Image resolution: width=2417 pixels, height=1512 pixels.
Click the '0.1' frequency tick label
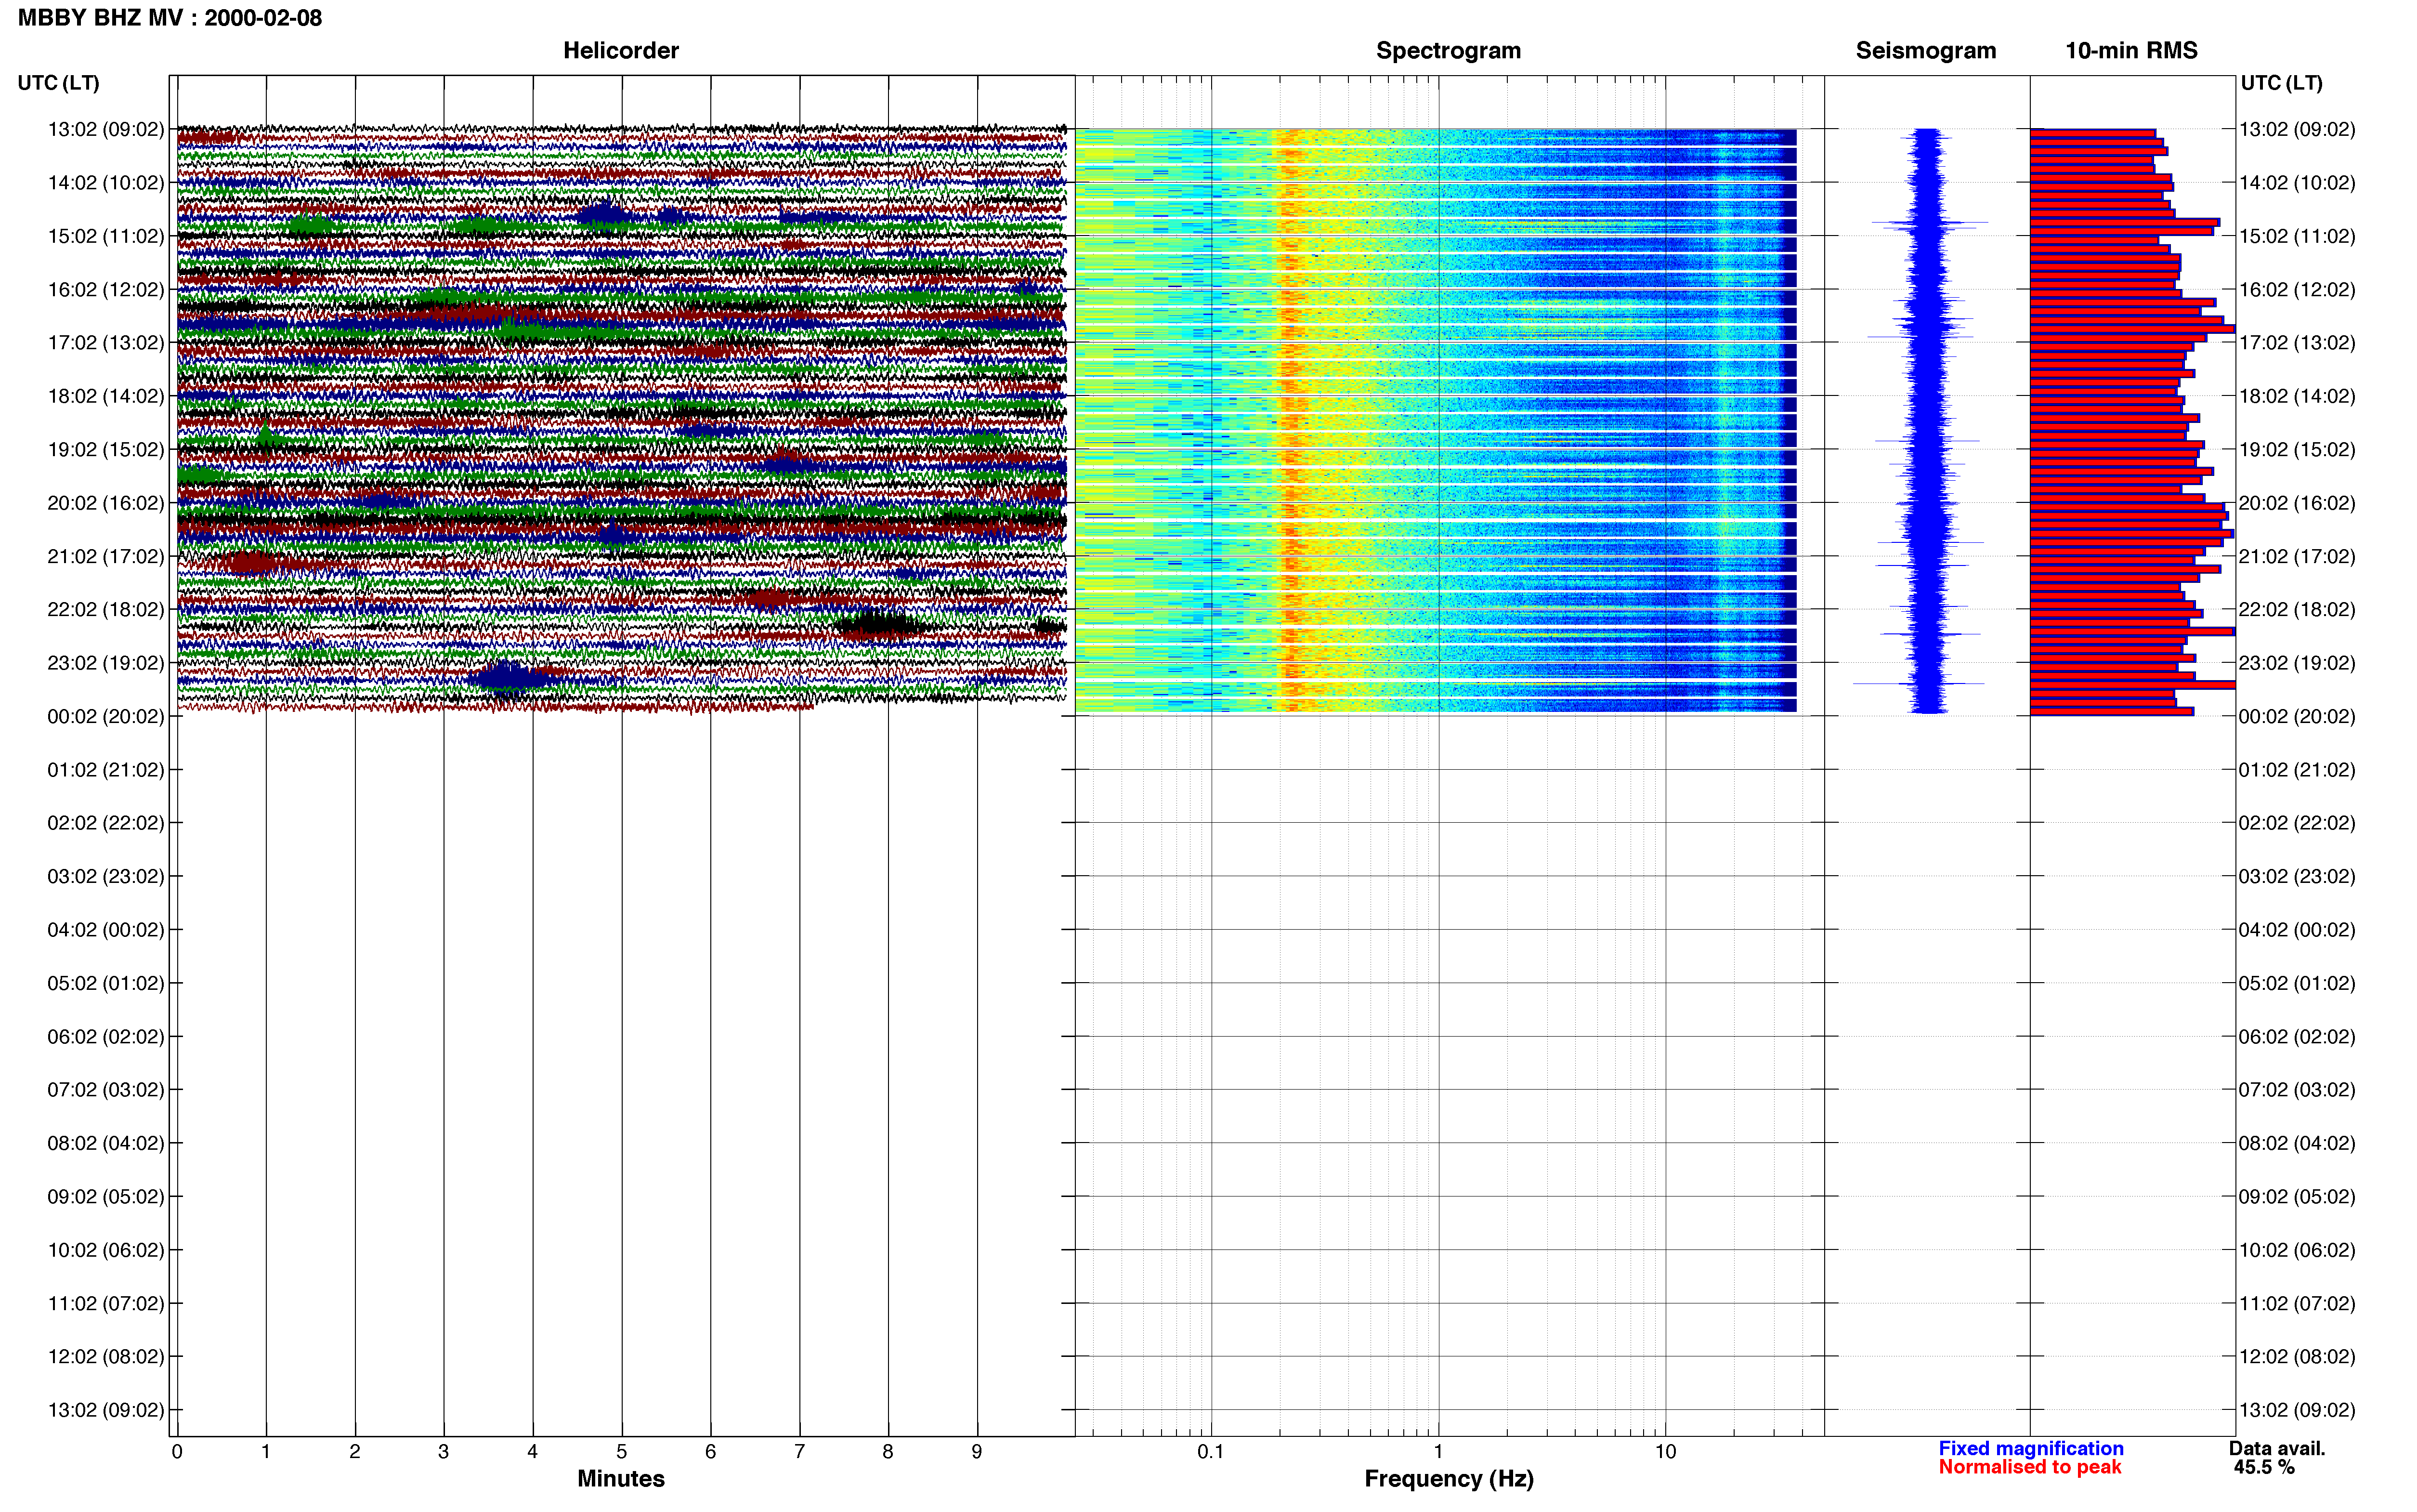[x=1211, y=1452]
